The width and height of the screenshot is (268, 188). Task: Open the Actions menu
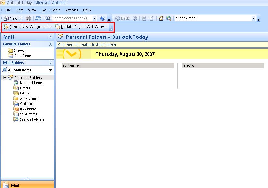[71, 10]
